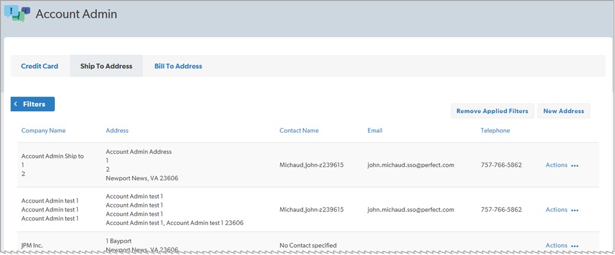Click 757-766-5862 in the test 1 row
Image resolution: width=615 pixels, height=255 pixels.
tap(501, 210)
